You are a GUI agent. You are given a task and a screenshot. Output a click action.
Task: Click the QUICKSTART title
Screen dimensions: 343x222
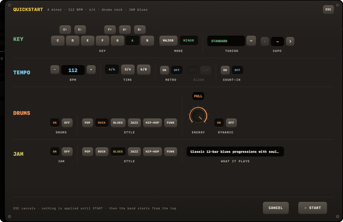28,9
